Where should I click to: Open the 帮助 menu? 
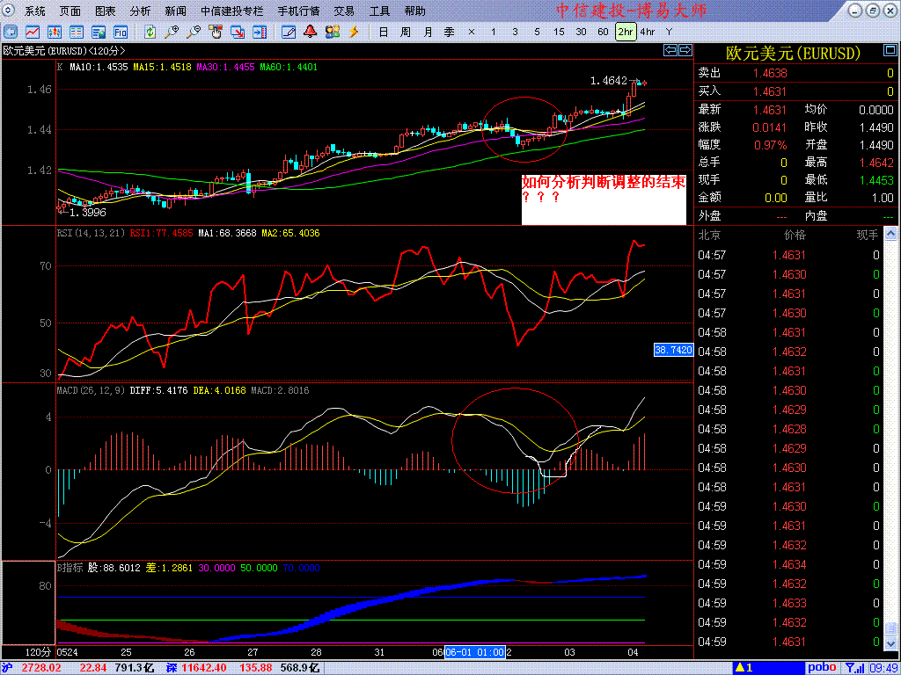point(415,11)
